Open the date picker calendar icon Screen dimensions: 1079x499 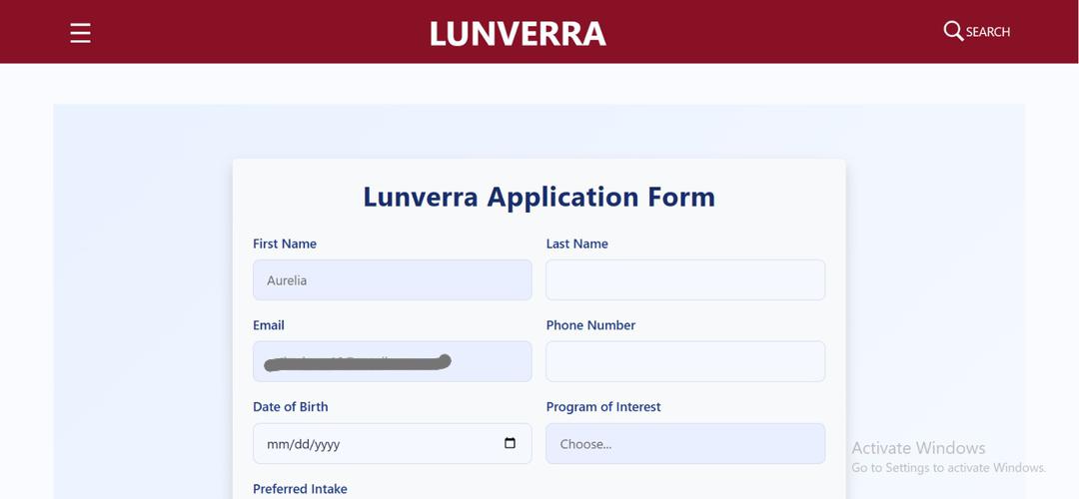510,443
